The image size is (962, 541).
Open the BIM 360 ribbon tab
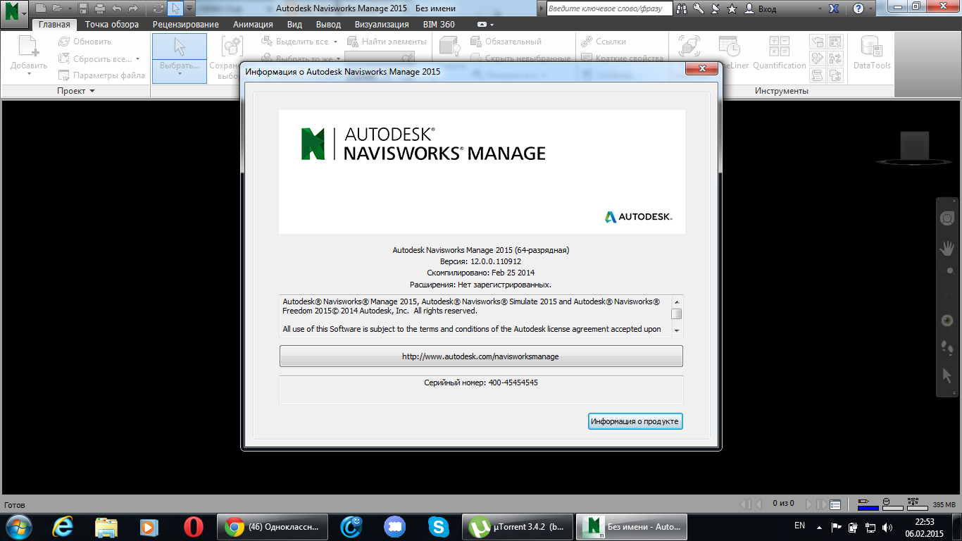[439, 24]
